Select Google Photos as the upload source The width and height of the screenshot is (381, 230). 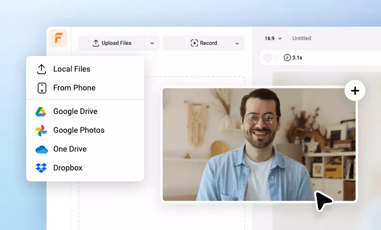tap(85, 130)
